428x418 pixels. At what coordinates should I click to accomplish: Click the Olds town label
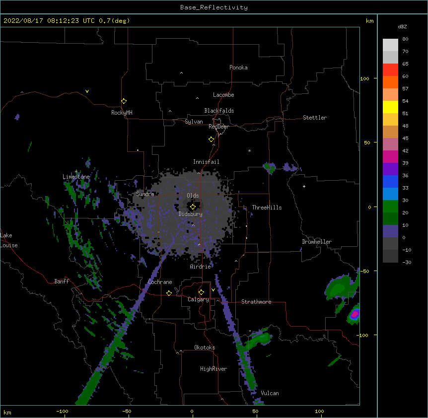[x=193, y=196]
